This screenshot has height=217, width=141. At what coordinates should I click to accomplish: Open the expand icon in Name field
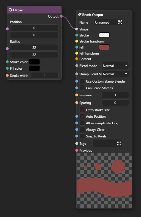[x=120, y=22]
